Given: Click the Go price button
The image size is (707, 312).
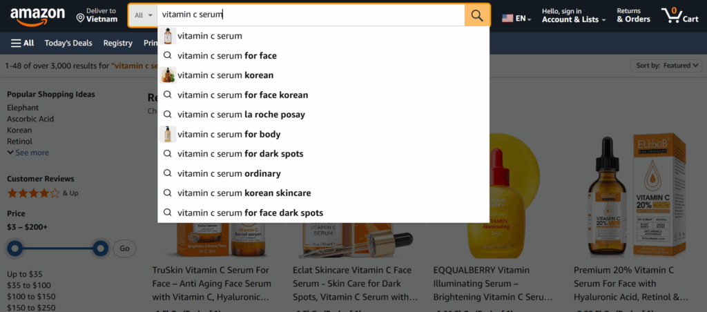Looking at the screenshot, I should click(x=124, y=248).
